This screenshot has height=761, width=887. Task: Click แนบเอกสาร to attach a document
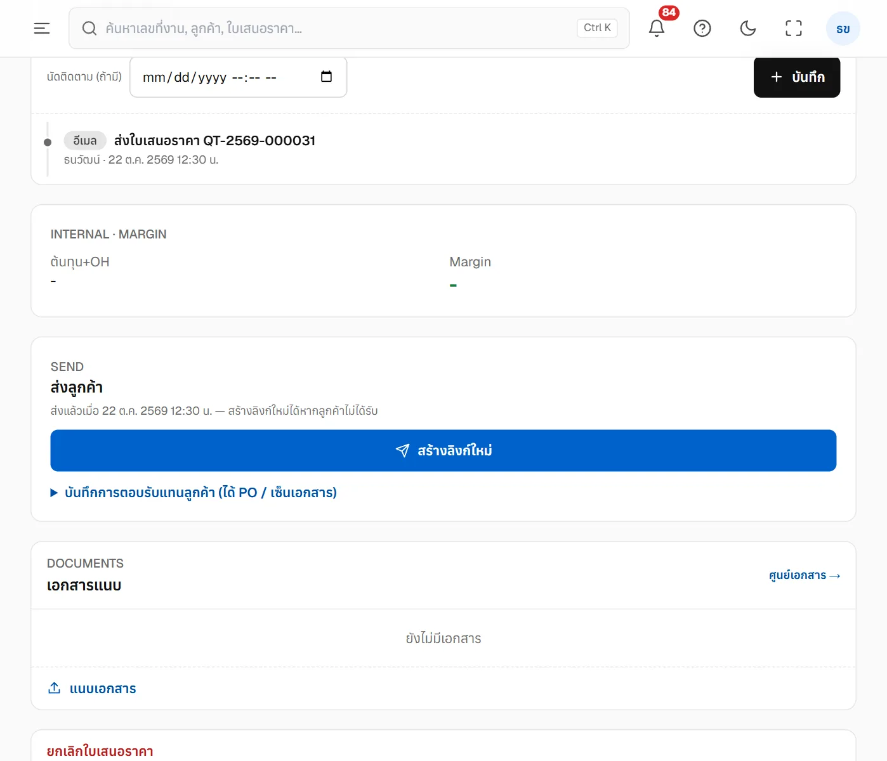tap(93, 689)
